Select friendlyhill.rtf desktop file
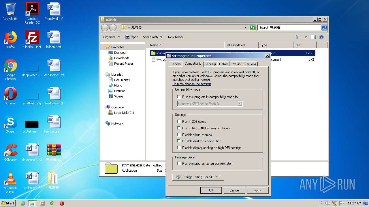 (x=54, y=11)
